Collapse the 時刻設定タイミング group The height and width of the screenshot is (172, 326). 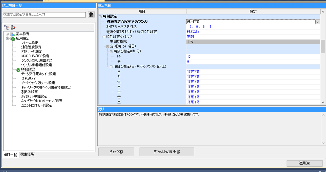click(x=104, y=37)
